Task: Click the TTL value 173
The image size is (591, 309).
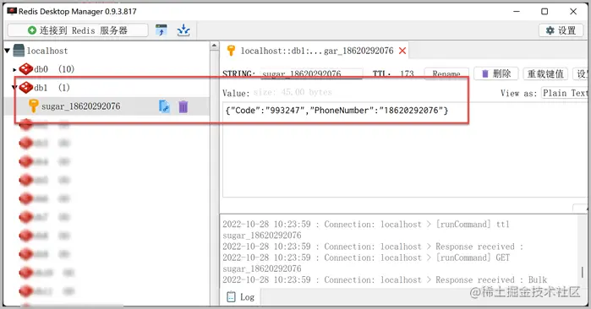Action: (407, 73)
